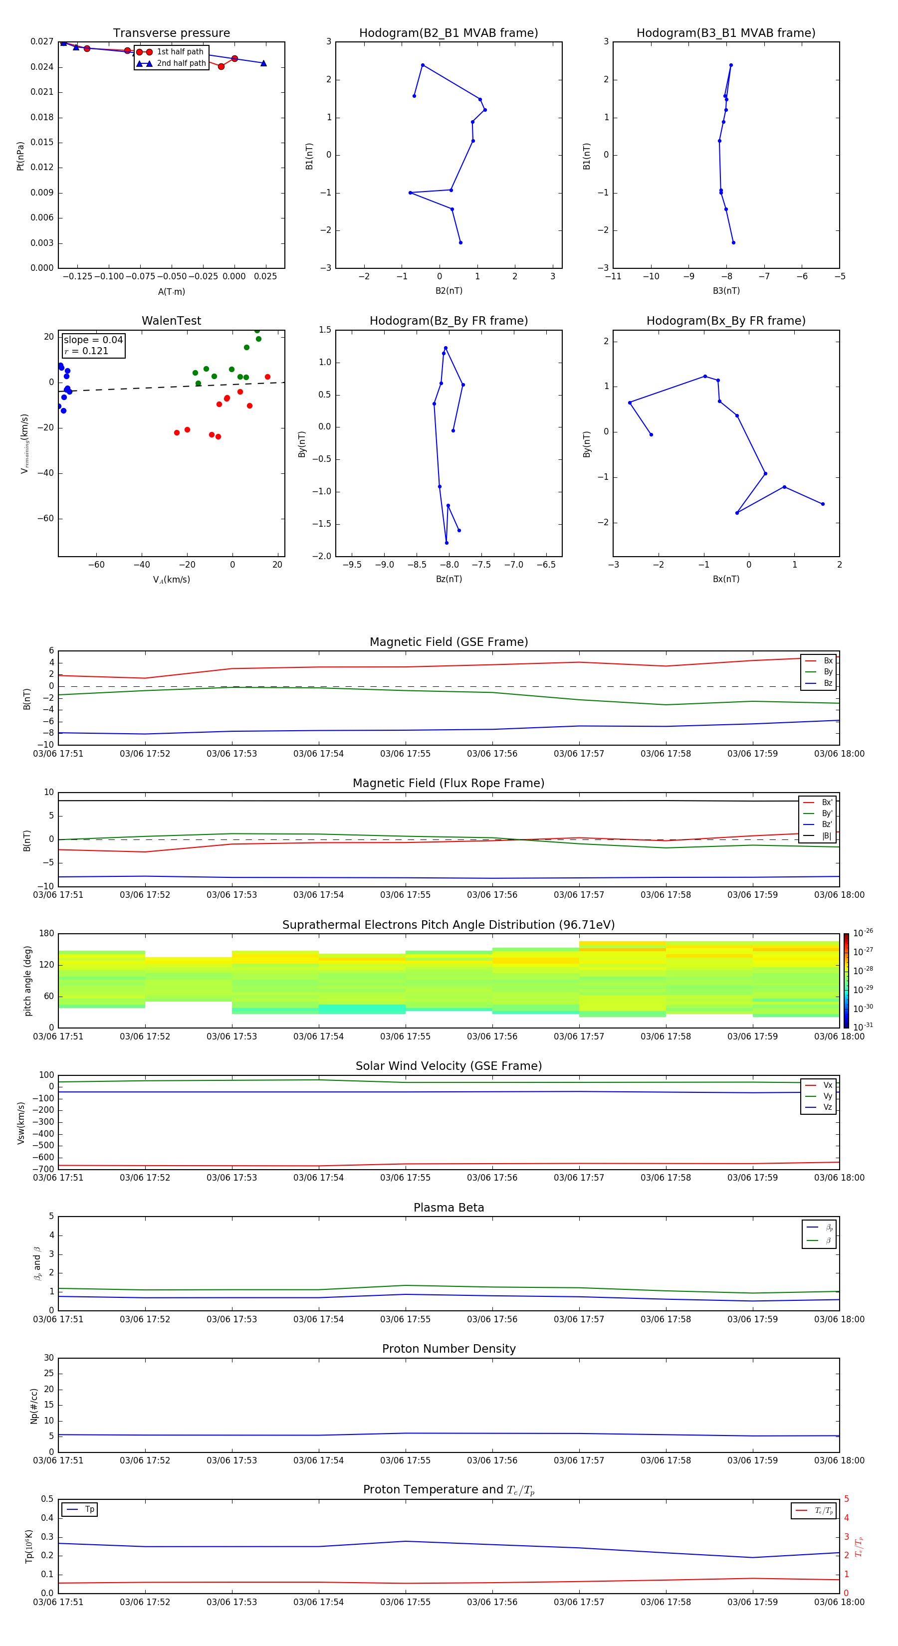The image size is (898, 1646).
Task: Select the "slope = 0.04" annotation
Action: pyautogui.click(x=93, y=340)
